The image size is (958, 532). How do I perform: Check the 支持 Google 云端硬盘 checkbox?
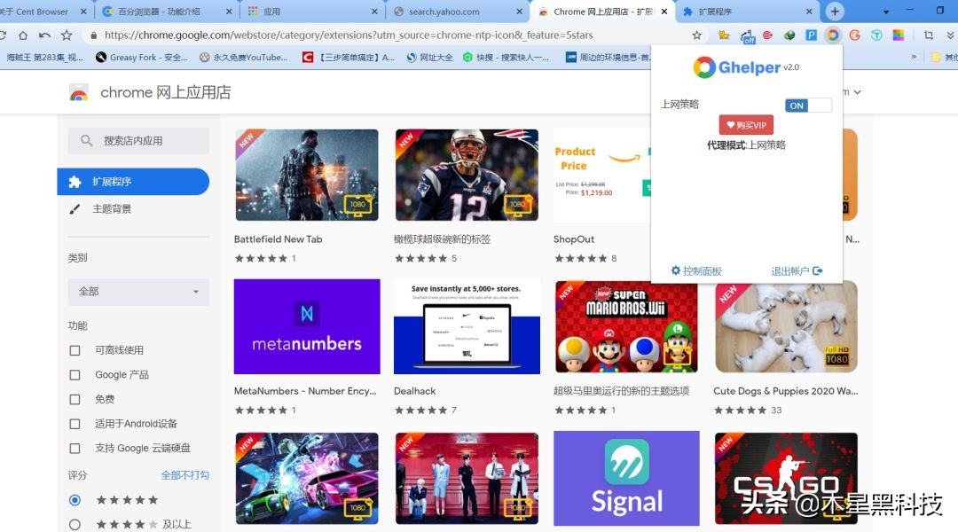(x=75, y=449)
